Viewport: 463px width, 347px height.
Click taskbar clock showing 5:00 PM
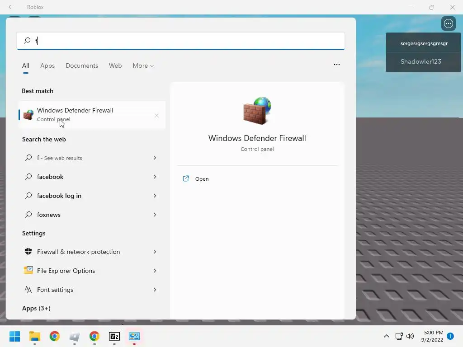click(x=432, y=336)
